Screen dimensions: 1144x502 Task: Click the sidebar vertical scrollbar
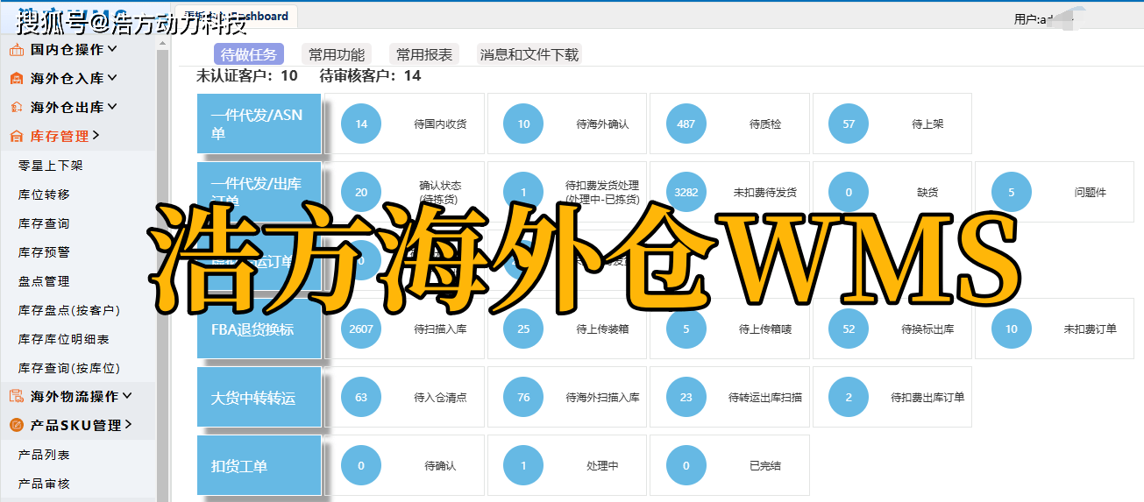pos(162,267)
